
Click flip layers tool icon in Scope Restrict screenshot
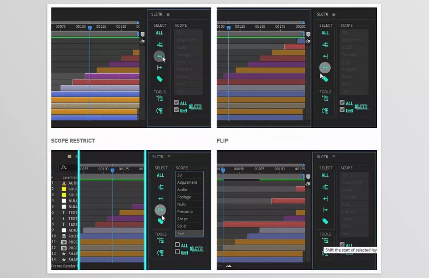coord(160,253)
